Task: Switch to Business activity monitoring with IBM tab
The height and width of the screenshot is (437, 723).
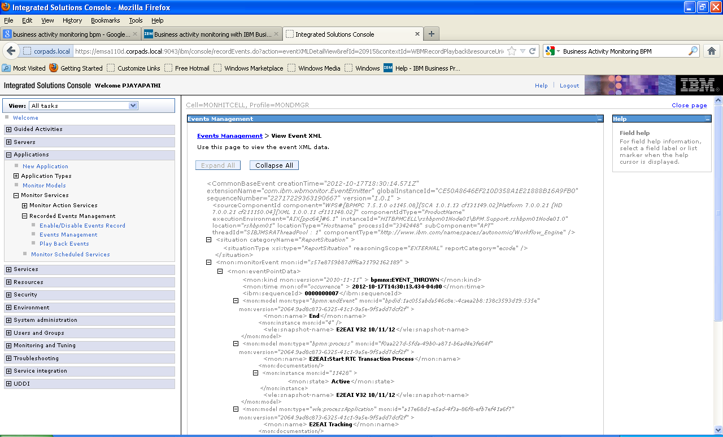Action: (x=211, y=34)
